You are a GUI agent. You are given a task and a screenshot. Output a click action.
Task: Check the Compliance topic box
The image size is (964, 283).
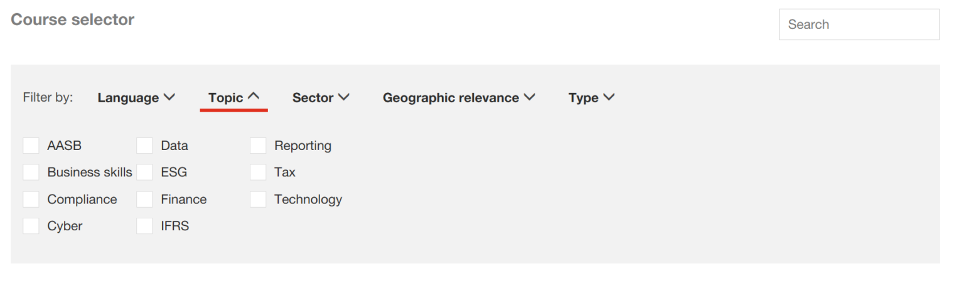31,200
